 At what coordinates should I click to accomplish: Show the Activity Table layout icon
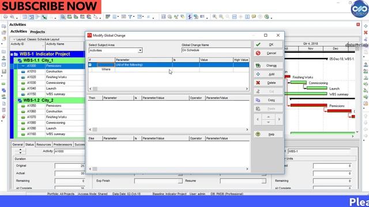25,17
